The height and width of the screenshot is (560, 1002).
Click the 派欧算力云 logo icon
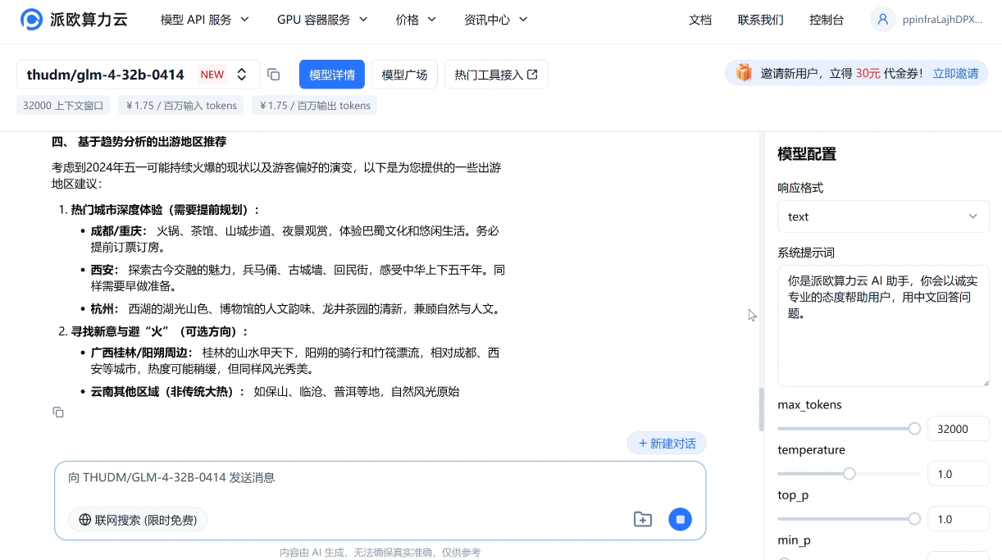coord(31,20)
